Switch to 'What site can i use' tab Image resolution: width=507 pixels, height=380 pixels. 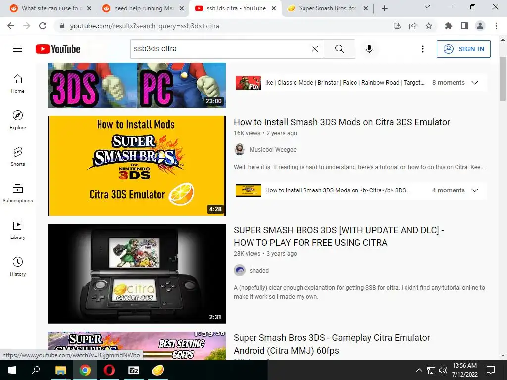[x=50, y=8]
